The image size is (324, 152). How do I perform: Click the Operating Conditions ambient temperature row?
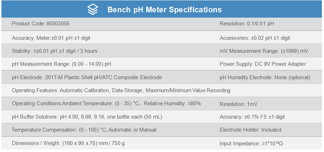coord(106,103)
